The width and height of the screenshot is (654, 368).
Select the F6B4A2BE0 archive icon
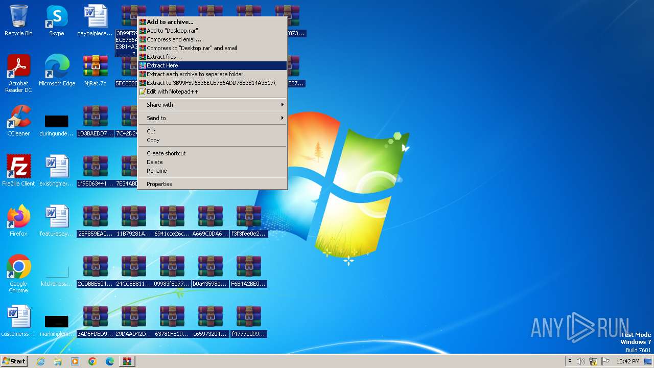[249, 271]
